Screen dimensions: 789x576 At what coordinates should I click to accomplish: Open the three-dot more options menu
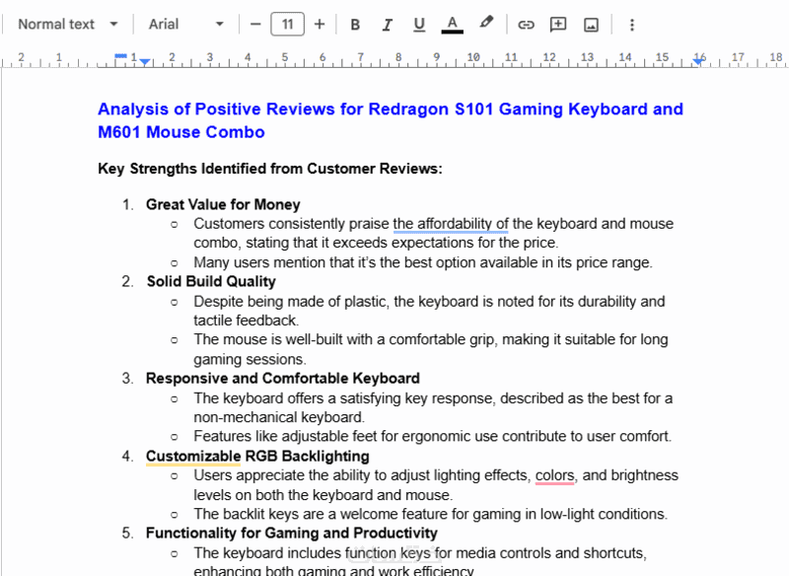[x=632, y=24]
